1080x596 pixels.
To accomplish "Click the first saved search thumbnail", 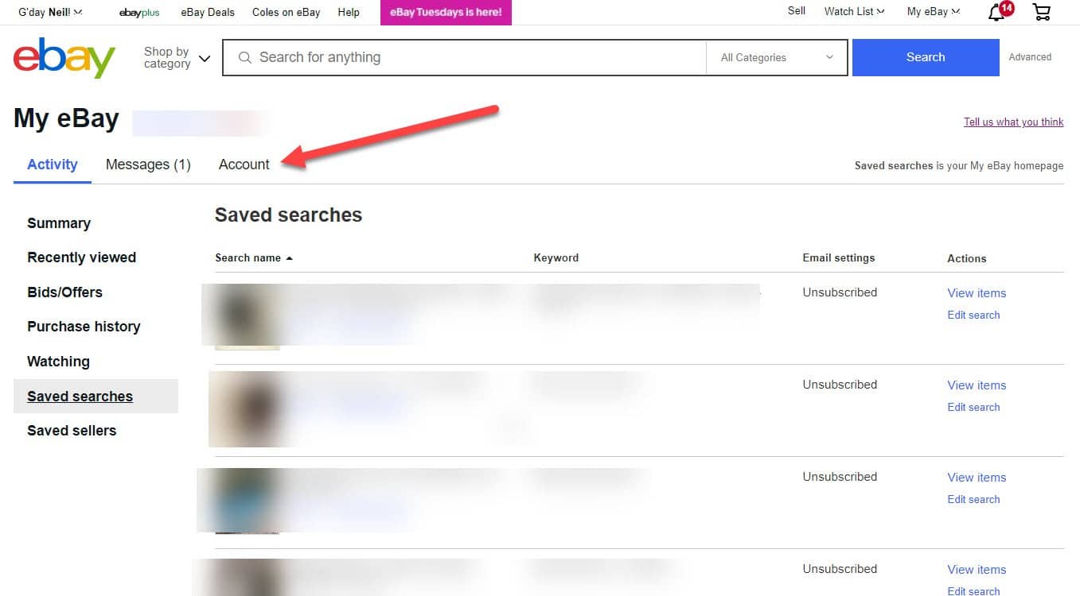I will click(x=247, y=316).
